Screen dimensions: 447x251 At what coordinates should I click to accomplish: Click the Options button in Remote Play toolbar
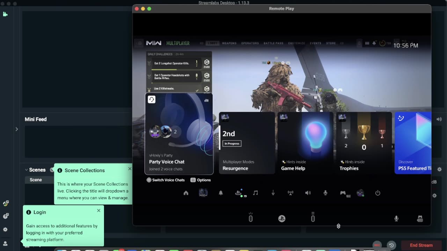click(x=313, y=218)
